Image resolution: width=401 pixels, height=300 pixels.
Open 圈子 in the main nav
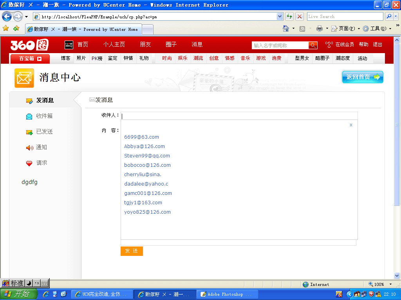(x=171, y=45)
